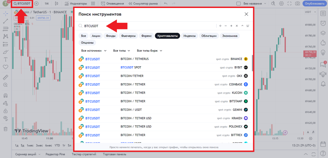Collapse the bottom panel chevron
This screenshot has width=328, height=158.
(306, 154)
